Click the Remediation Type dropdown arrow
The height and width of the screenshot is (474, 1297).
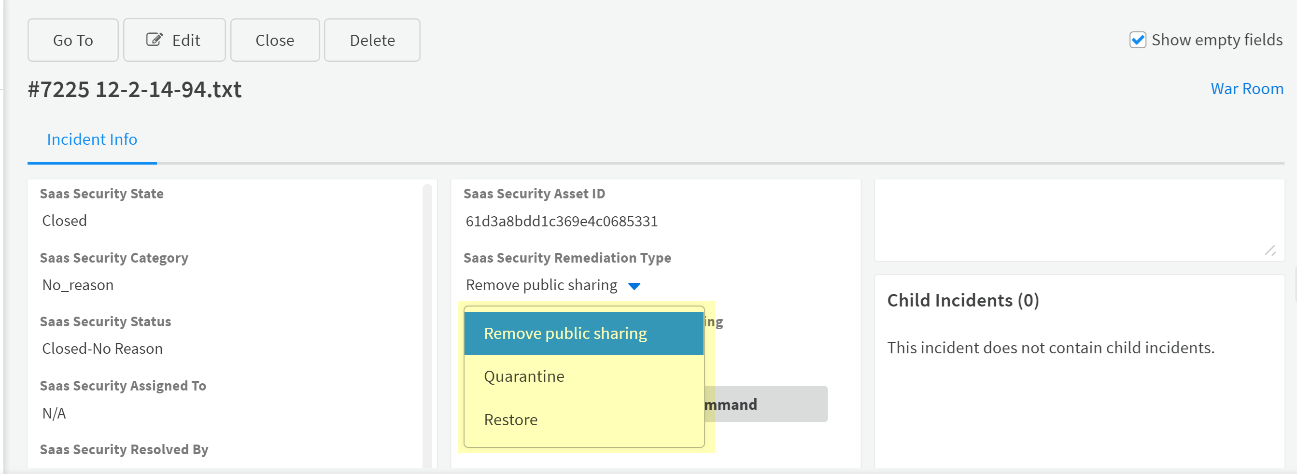click(634, 286)
